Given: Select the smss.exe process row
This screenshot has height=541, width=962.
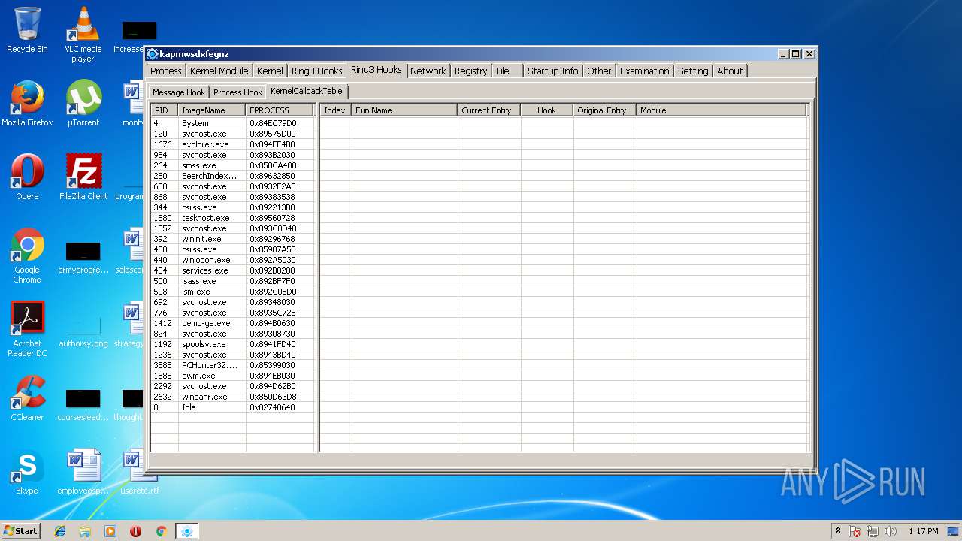Looking at the screenshot, I should pos(232,165).
